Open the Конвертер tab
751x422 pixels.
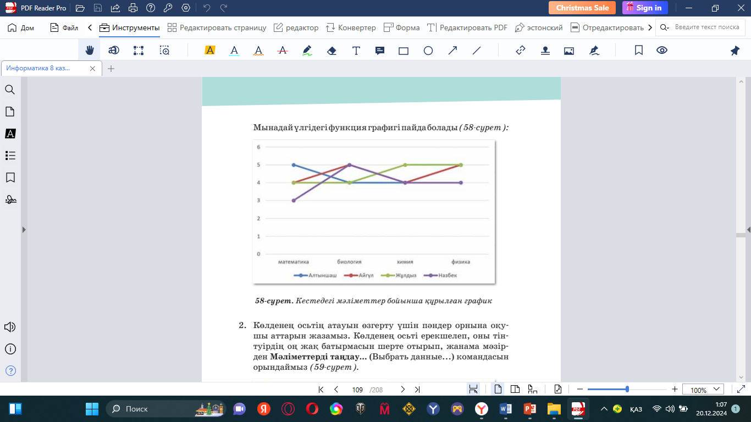tap(351, 27)
